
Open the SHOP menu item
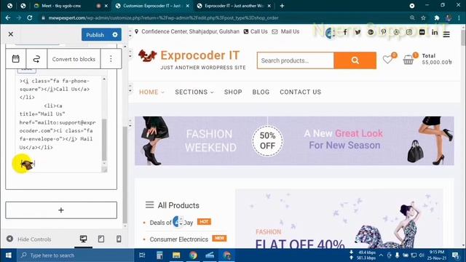click(x=233, y=92)
